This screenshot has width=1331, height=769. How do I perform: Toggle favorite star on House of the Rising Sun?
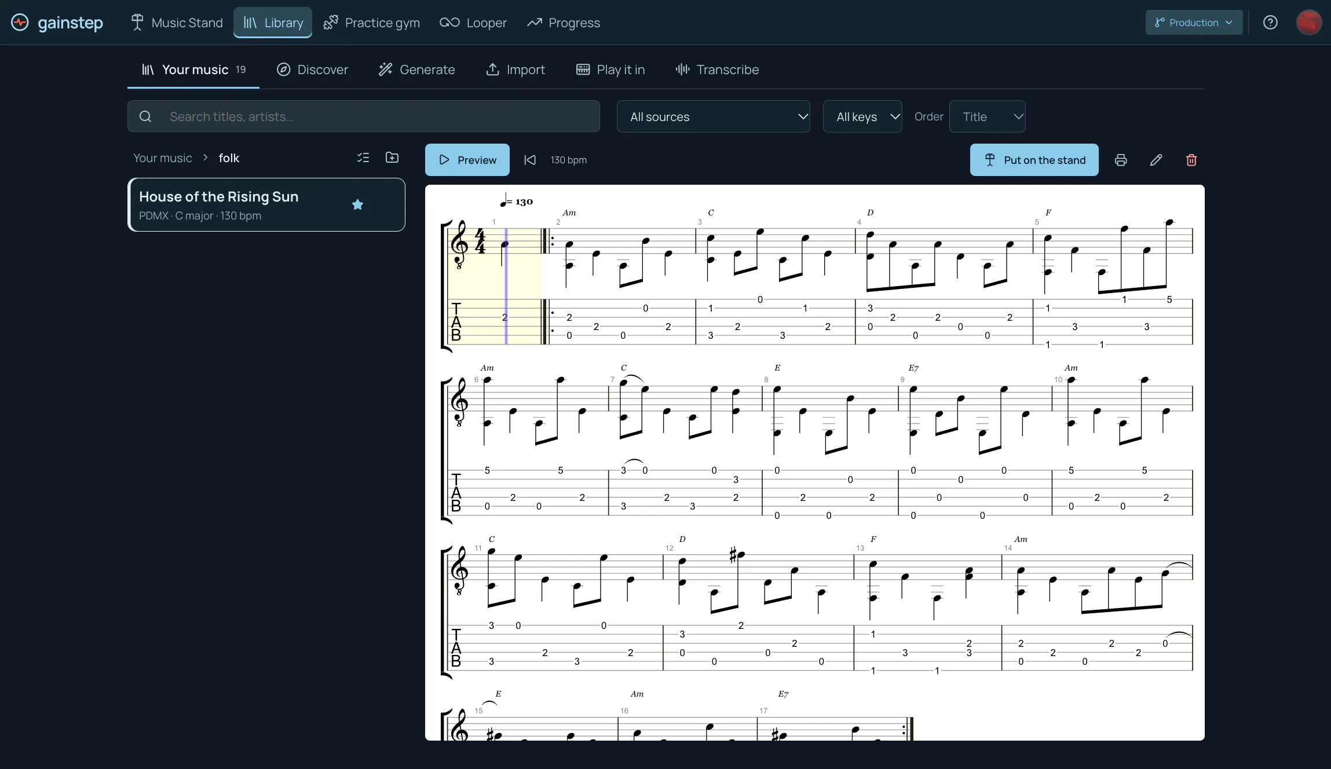357,204
